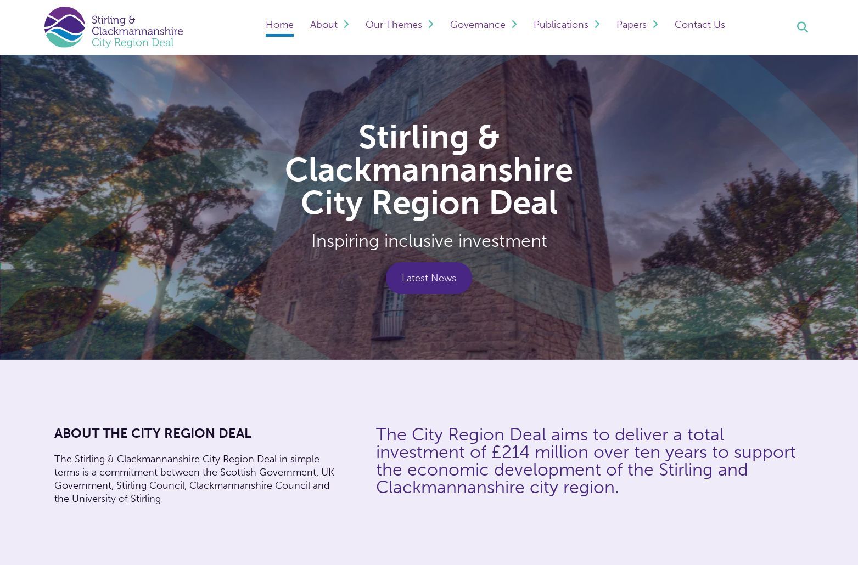Expand the Governance chevron arrow

514,24
